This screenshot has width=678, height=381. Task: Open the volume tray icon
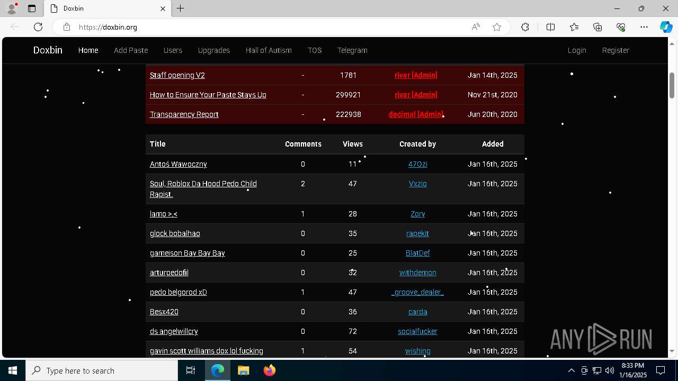coord(610,370)
